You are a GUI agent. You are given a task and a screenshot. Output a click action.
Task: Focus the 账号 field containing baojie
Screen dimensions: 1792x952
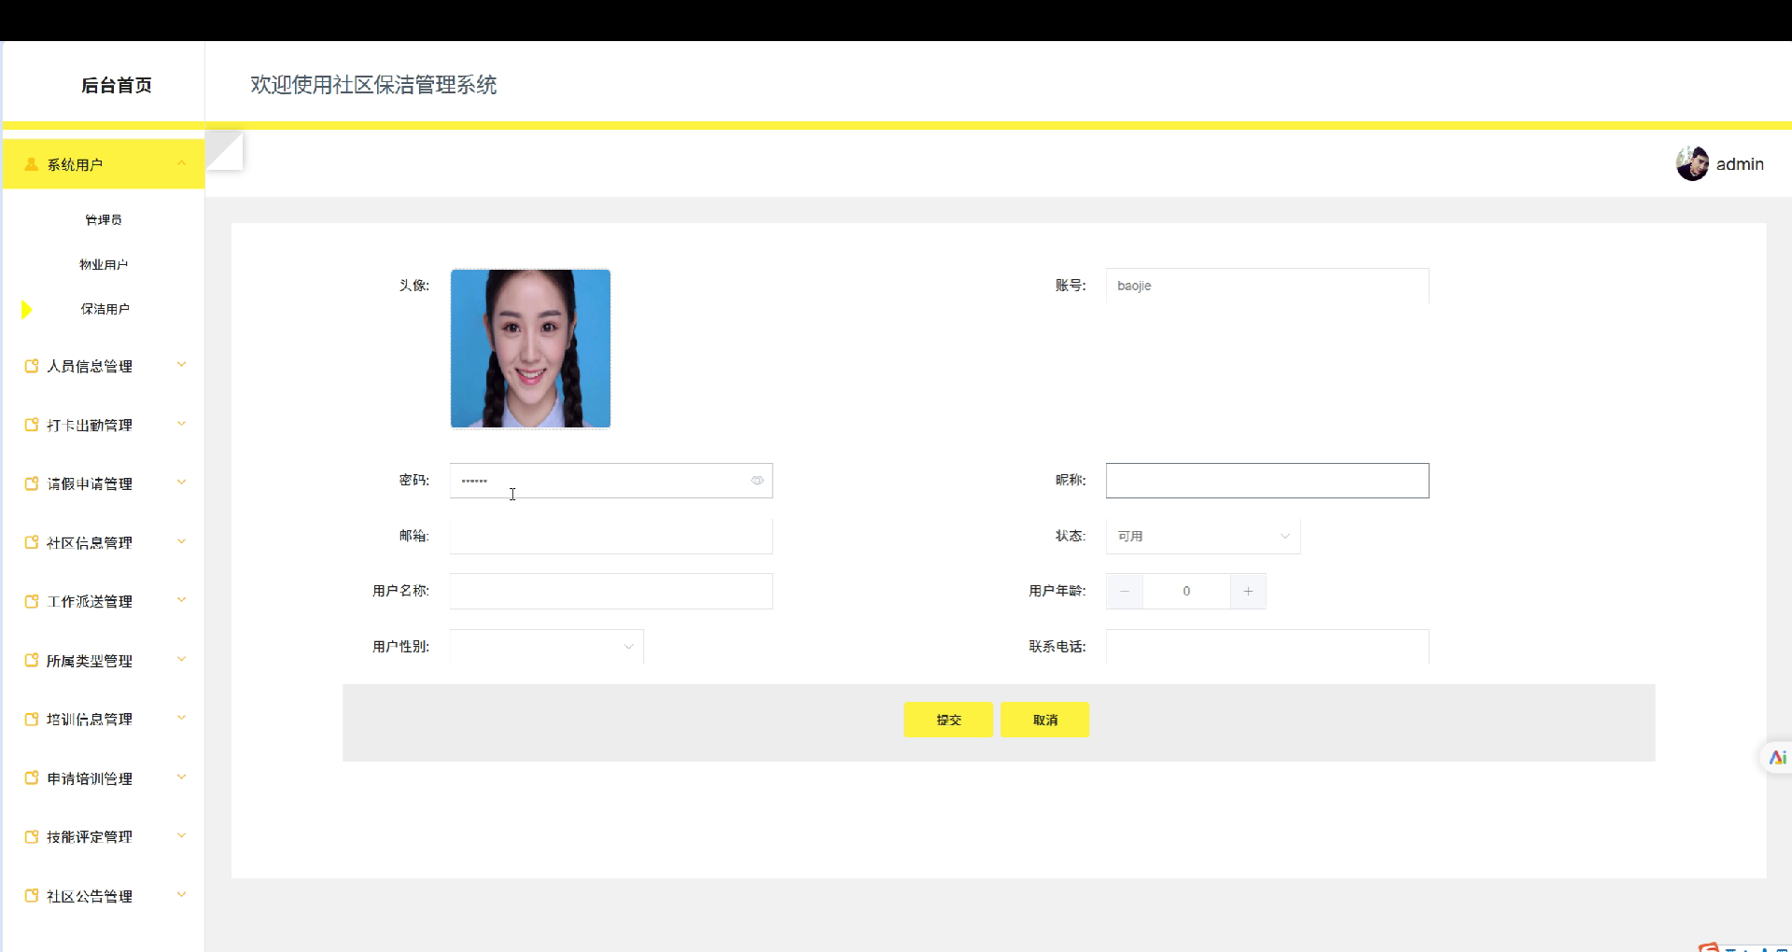click(1267, 286)
